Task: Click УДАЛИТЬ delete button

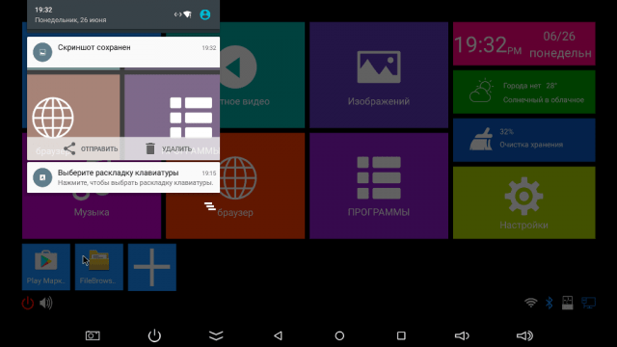Action: [x=169, y=148]
